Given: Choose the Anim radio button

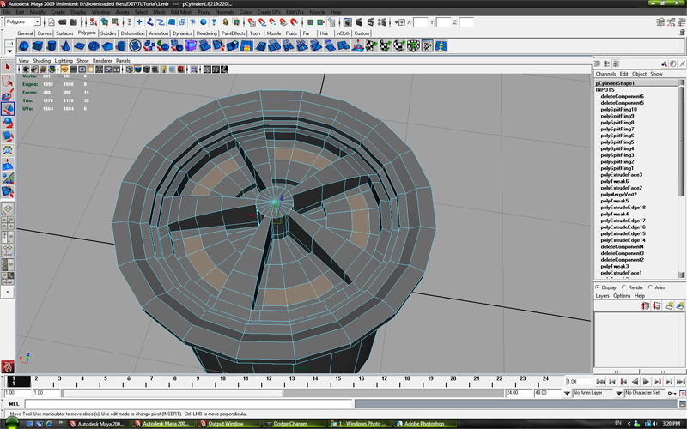Looking at the screenshot, I should click(x=651, y=287).
